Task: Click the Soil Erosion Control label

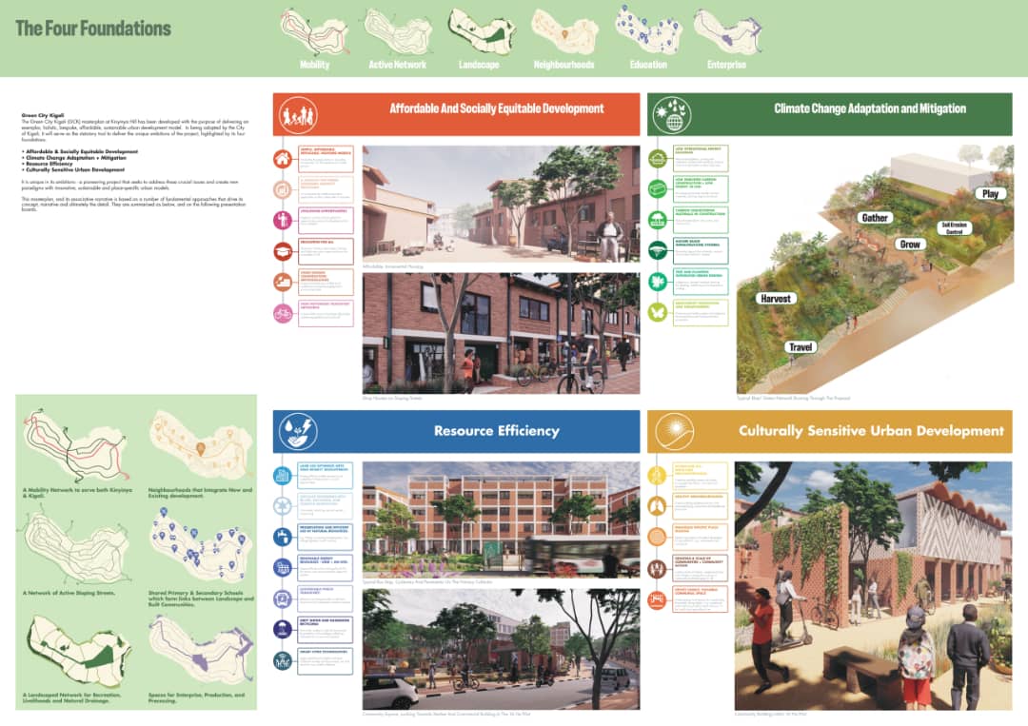Action: tap(953, 228)
